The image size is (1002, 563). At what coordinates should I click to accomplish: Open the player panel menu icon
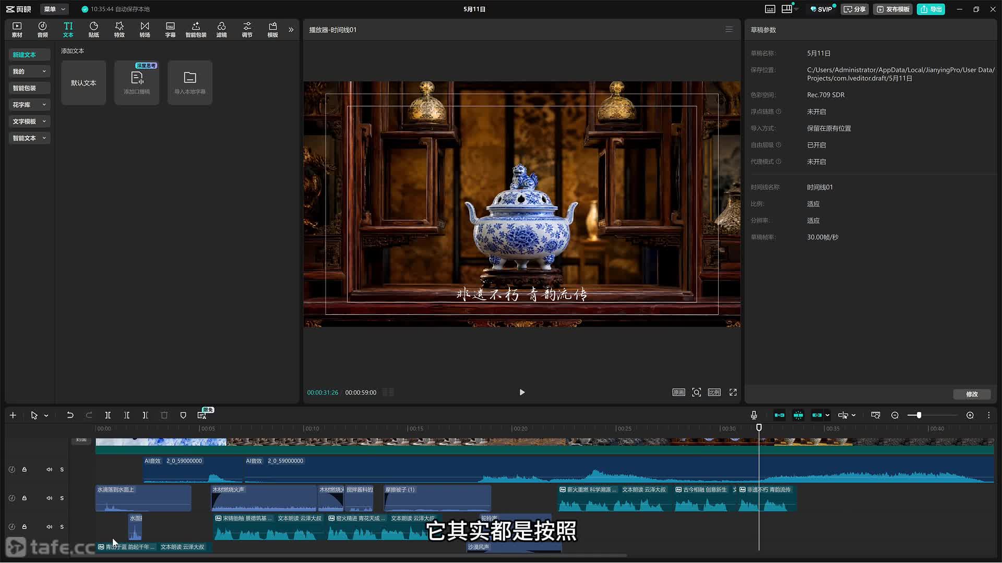[729, 30]
